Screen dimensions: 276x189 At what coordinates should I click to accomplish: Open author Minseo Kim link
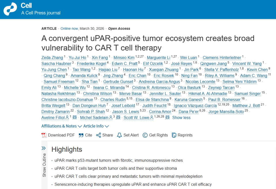124,58
